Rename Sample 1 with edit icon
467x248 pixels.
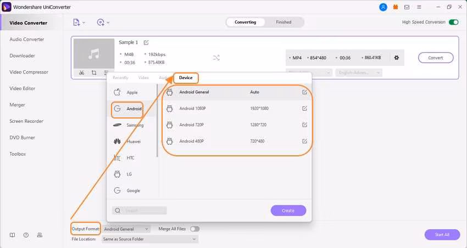(x=146, y=43)
